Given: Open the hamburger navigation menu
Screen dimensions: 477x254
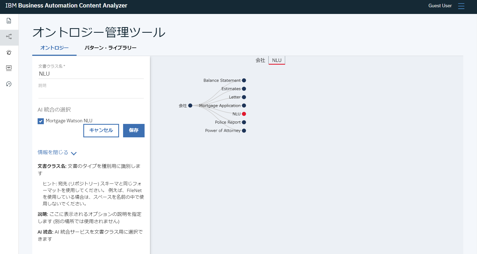Looking at the screenshot, I should 461,6.
